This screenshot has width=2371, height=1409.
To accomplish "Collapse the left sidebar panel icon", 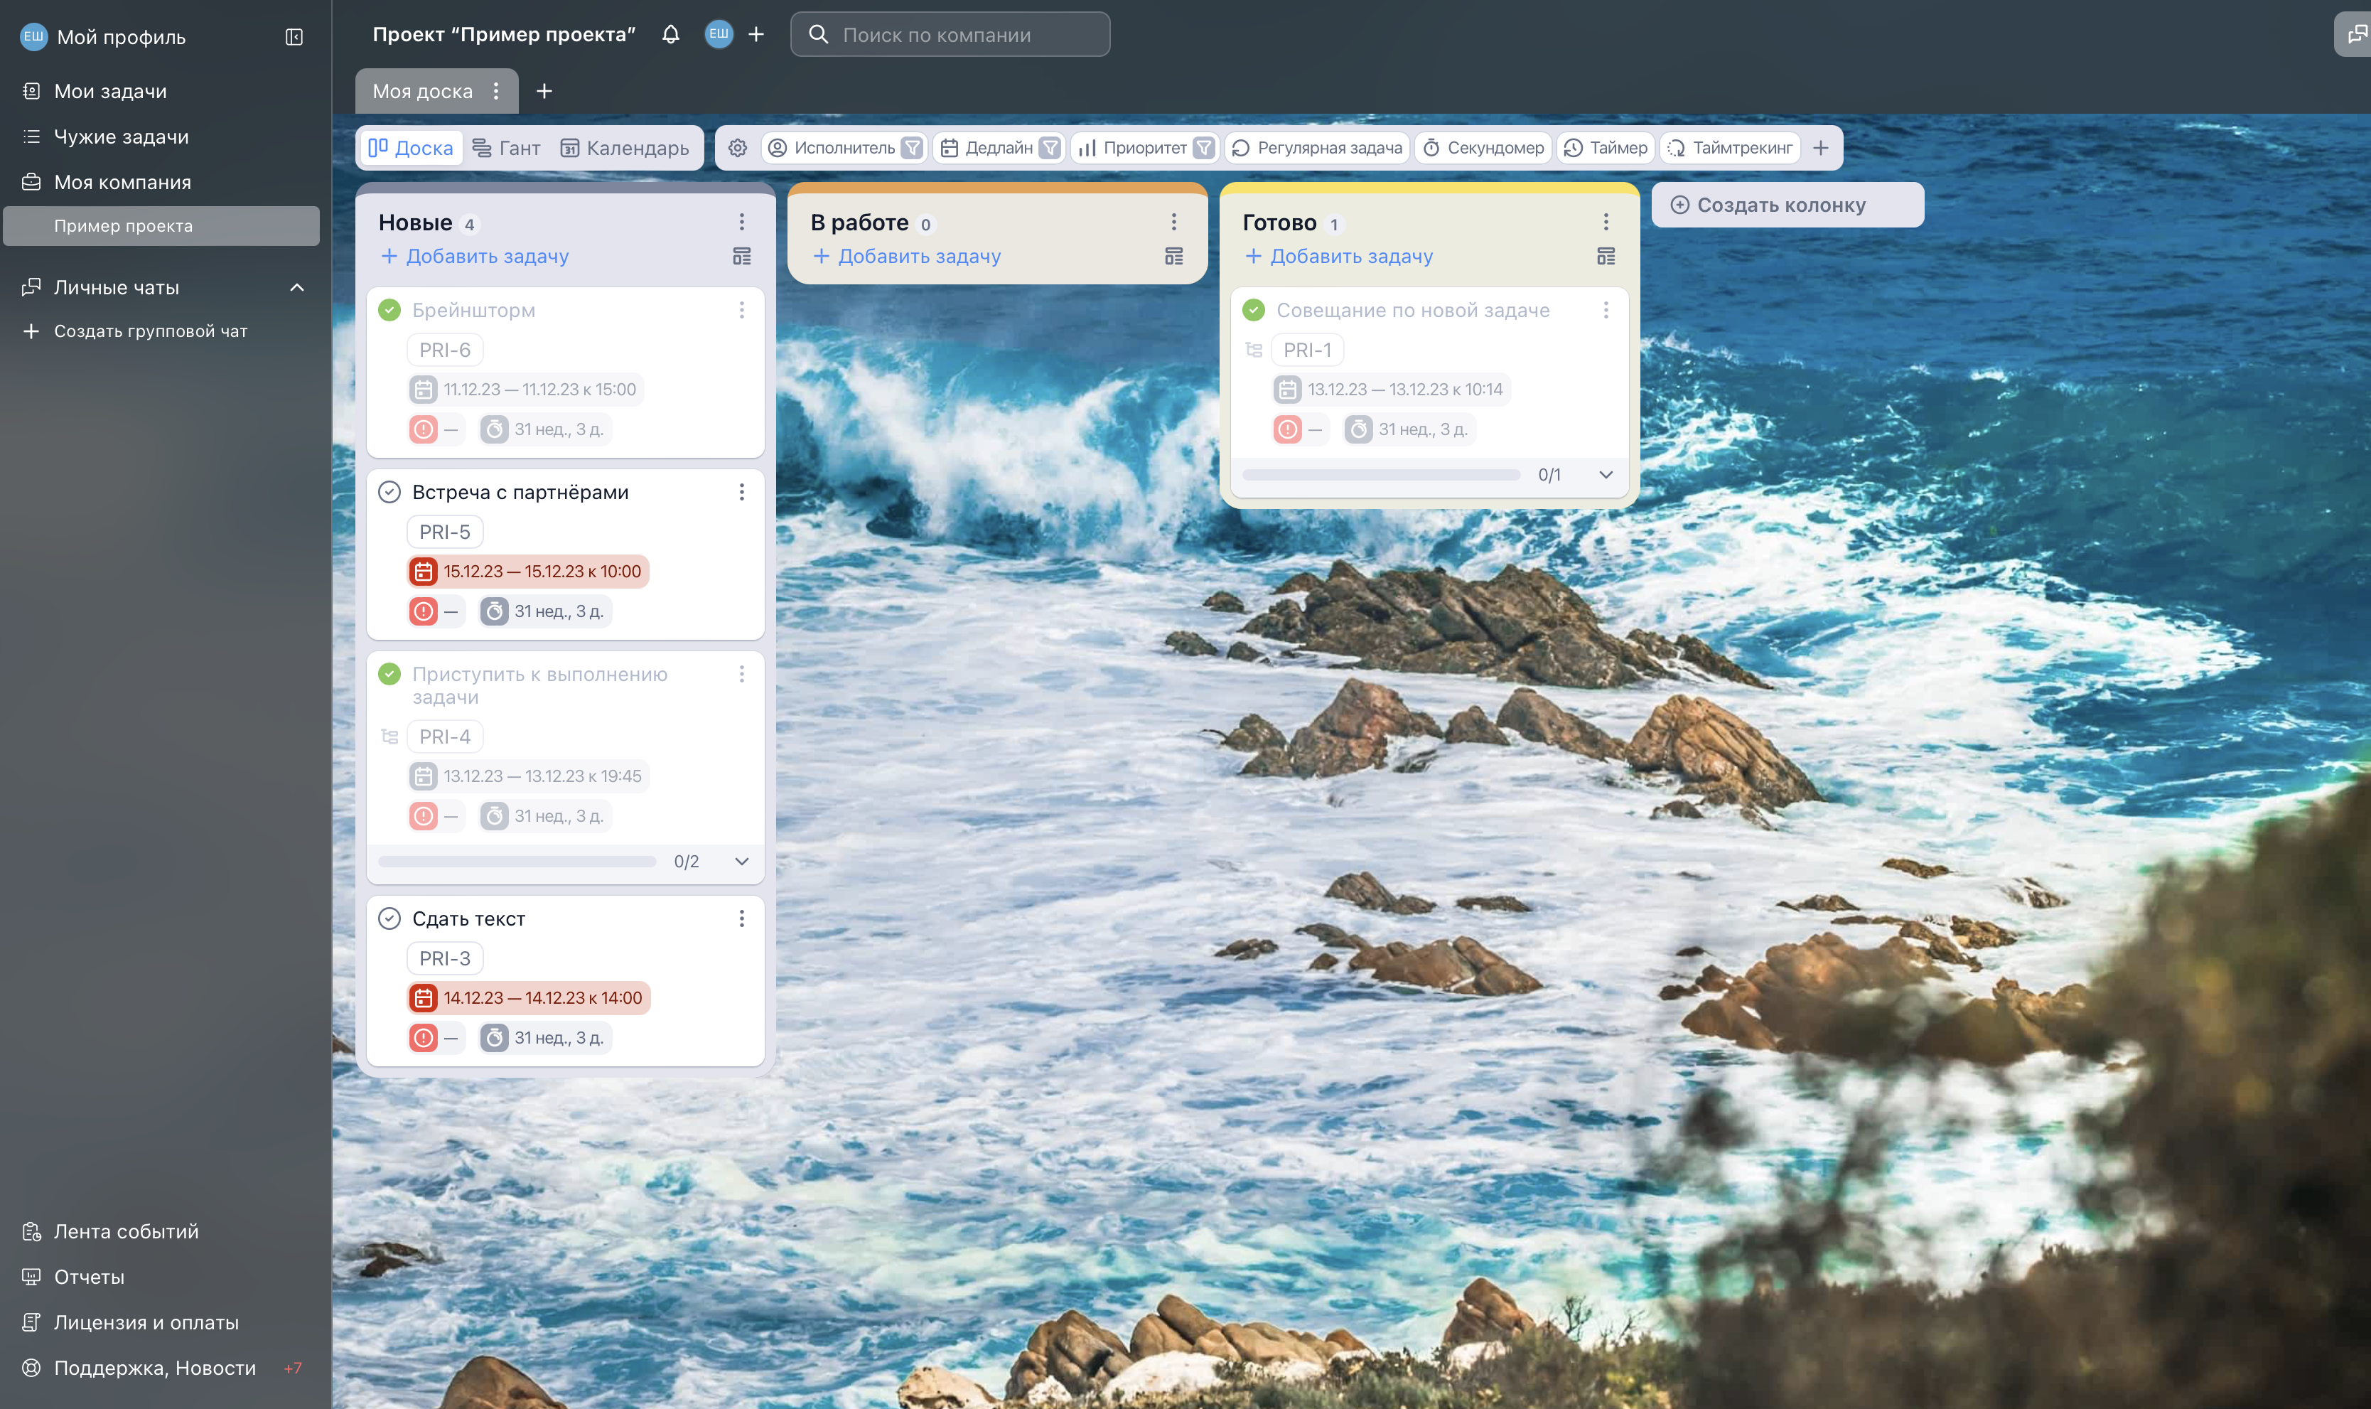I will point(294,37).
